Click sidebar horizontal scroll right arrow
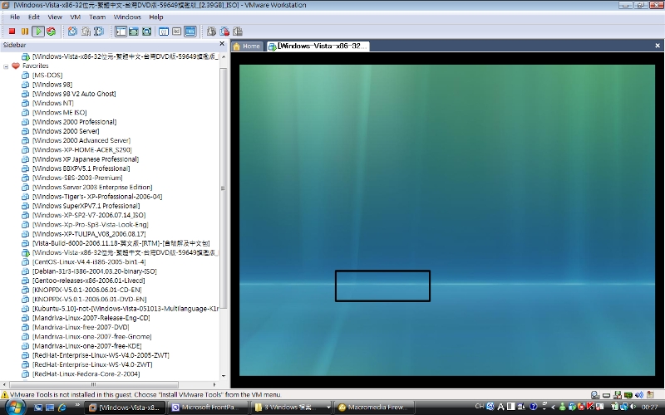Viewport: 665px width, 415px height. 214,384
